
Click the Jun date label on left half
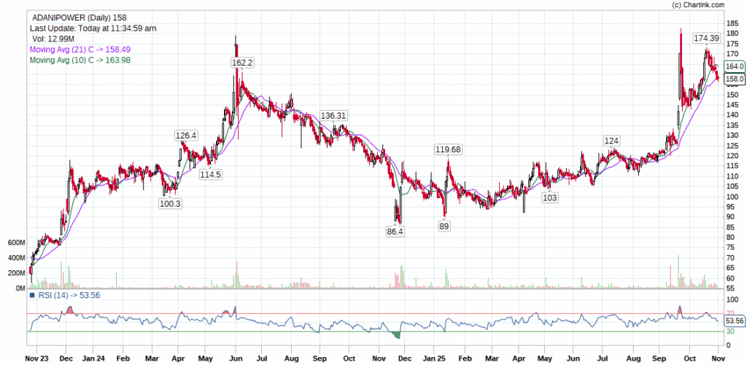click(x=236, y=357)
